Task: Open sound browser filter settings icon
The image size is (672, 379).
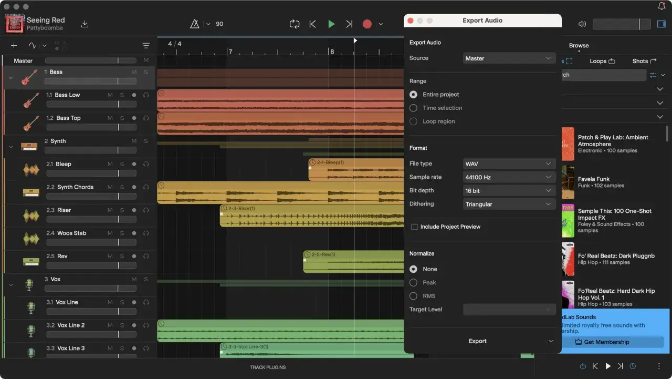Action: tap(653, 75)
